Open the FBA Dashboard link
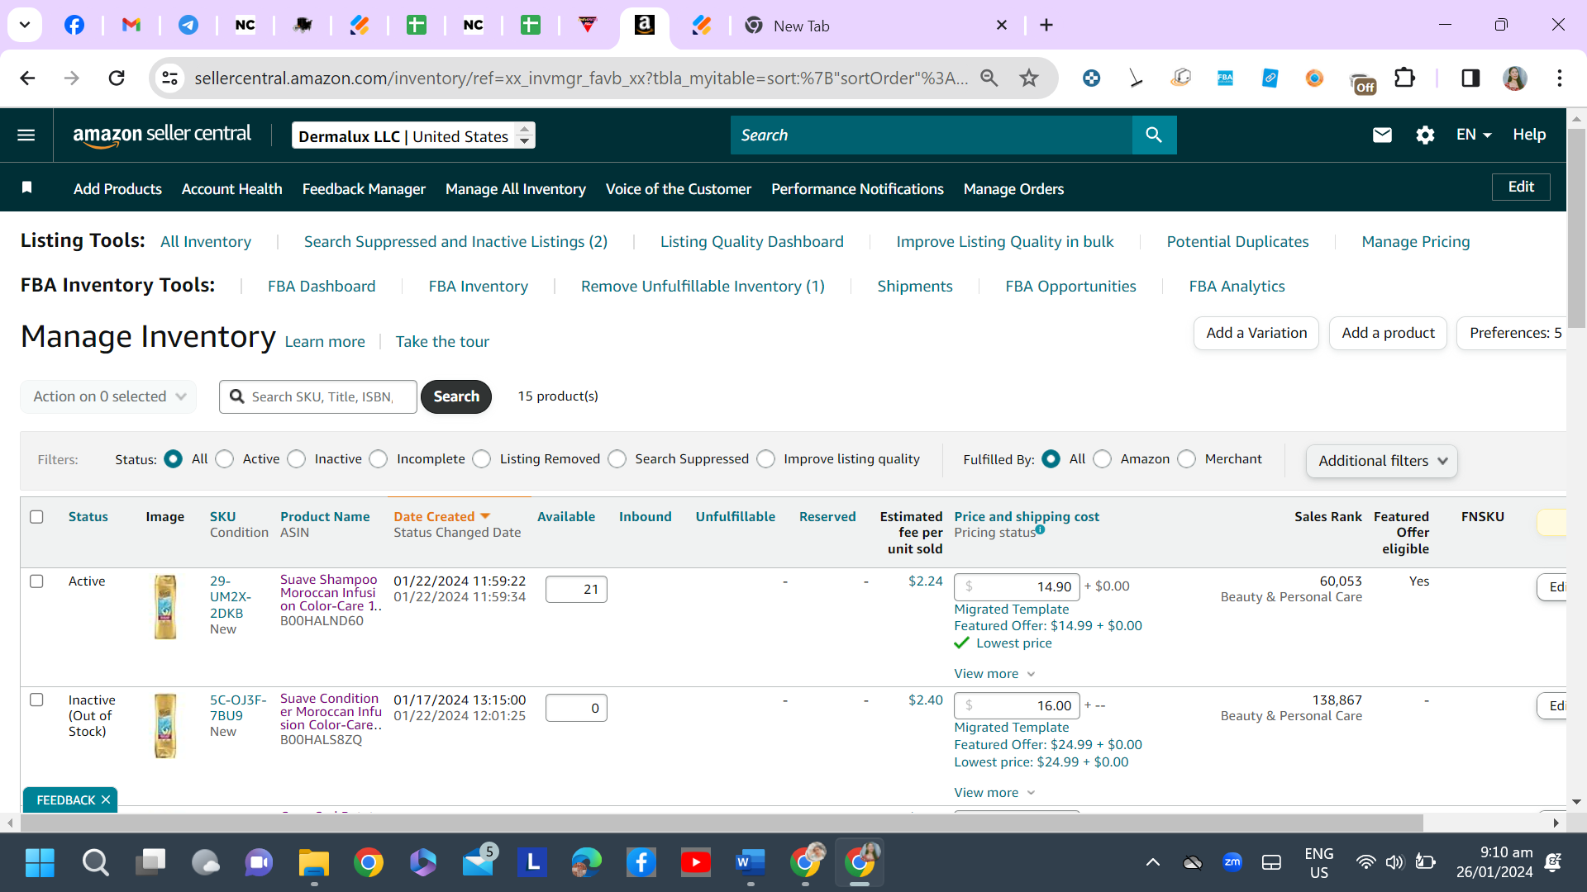Viewport: 1587px width, 892px height. point(322,286)
